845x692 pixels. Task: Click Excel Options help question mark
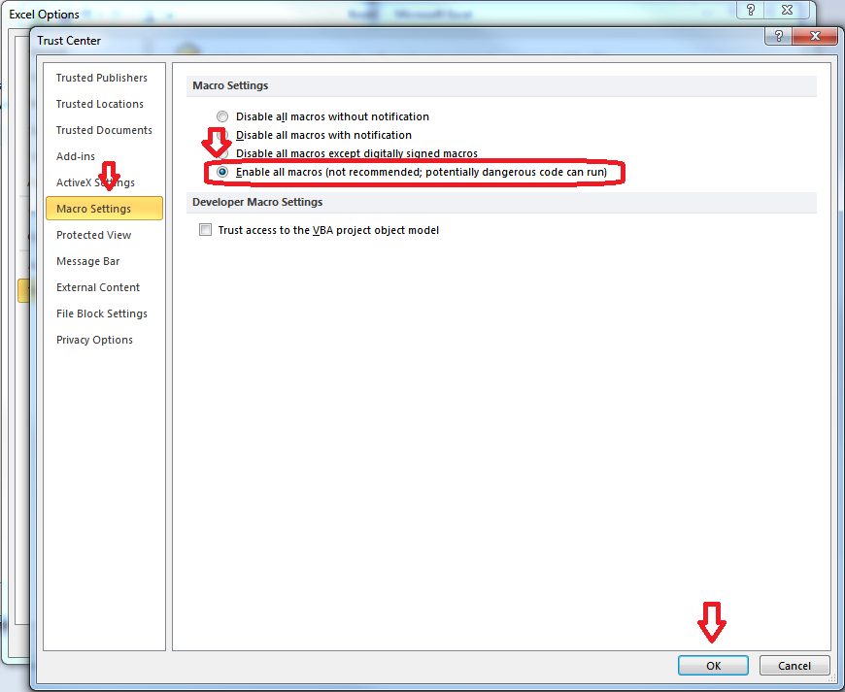(x=751, y=10)
